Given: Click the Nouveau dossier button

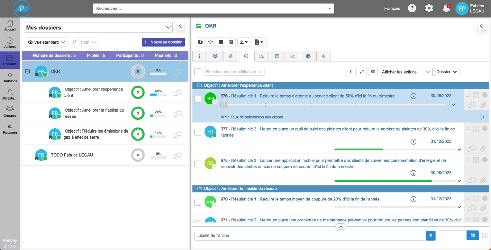Looking at the screenshot, I should pos(163,42).
